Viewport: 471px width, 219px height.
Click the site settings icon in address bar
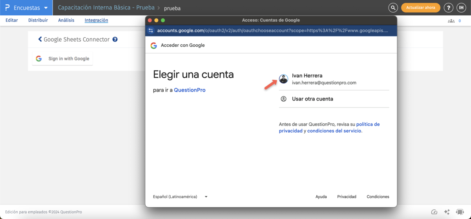(151, 30)
